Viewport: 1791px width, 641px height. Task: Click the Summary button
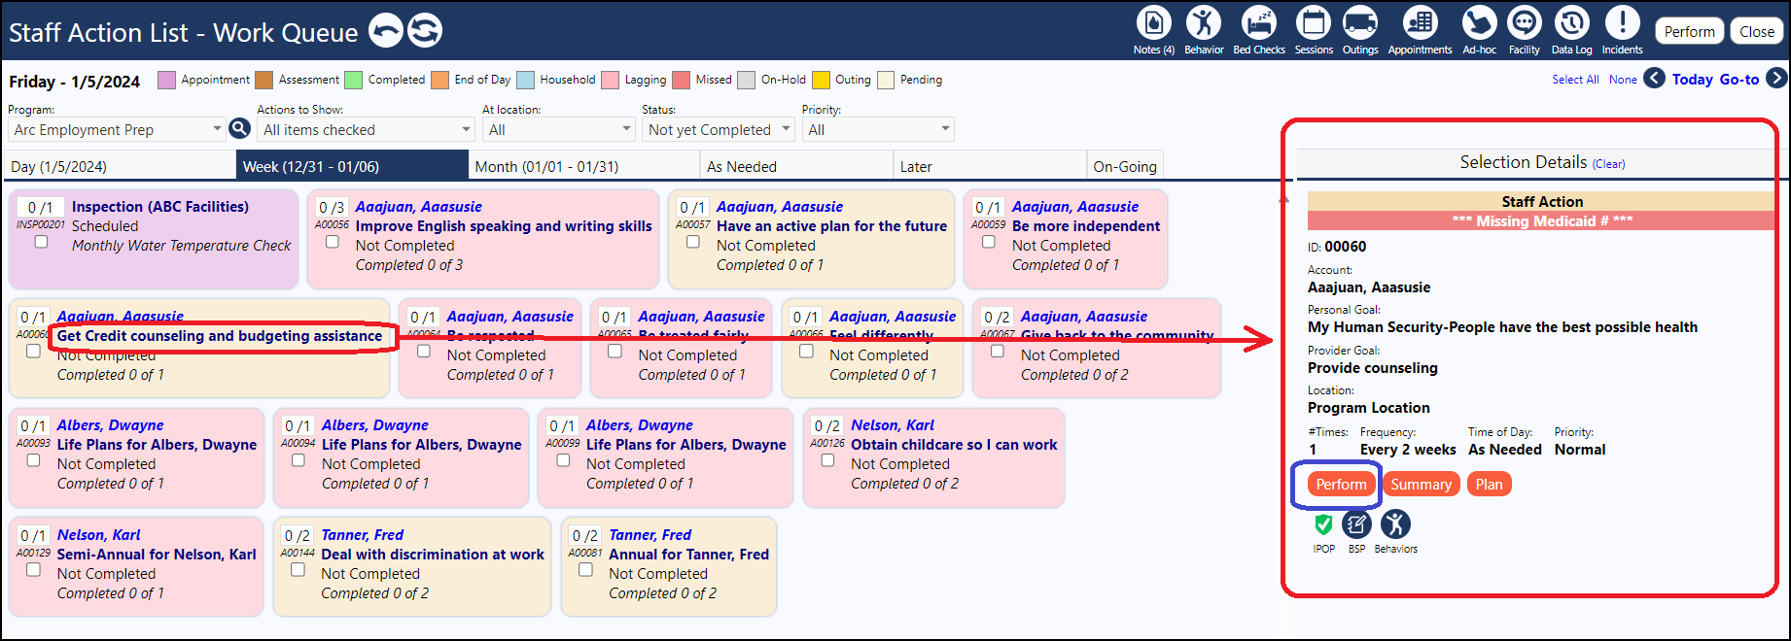pyautogui.click(x=1421, y=485)
